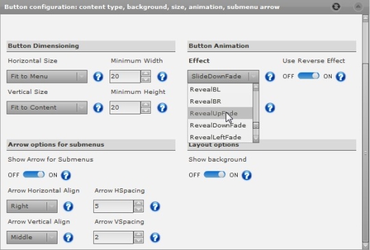This screenshot has height=250, width=370.
Task: Open help for Arrow HSpacing field
Action: pos(155,206)
